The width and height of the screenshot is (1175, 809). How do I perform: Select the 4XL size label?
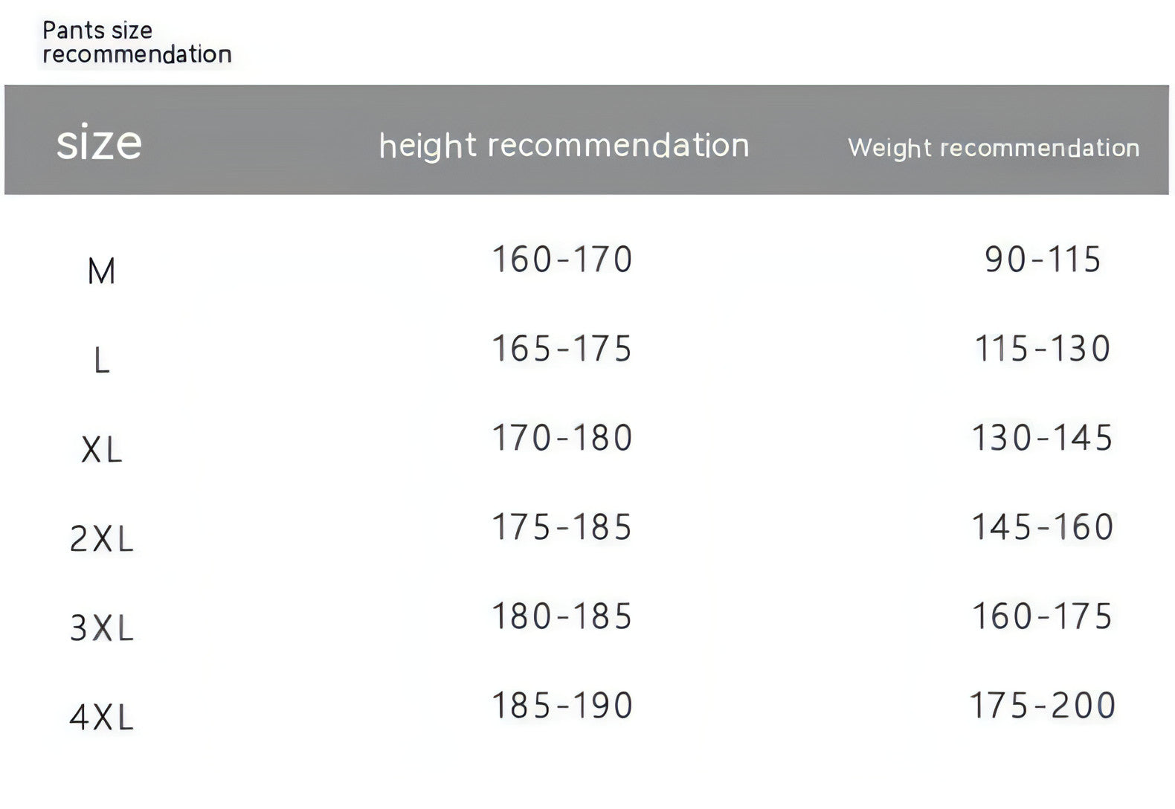coord(101,718)
